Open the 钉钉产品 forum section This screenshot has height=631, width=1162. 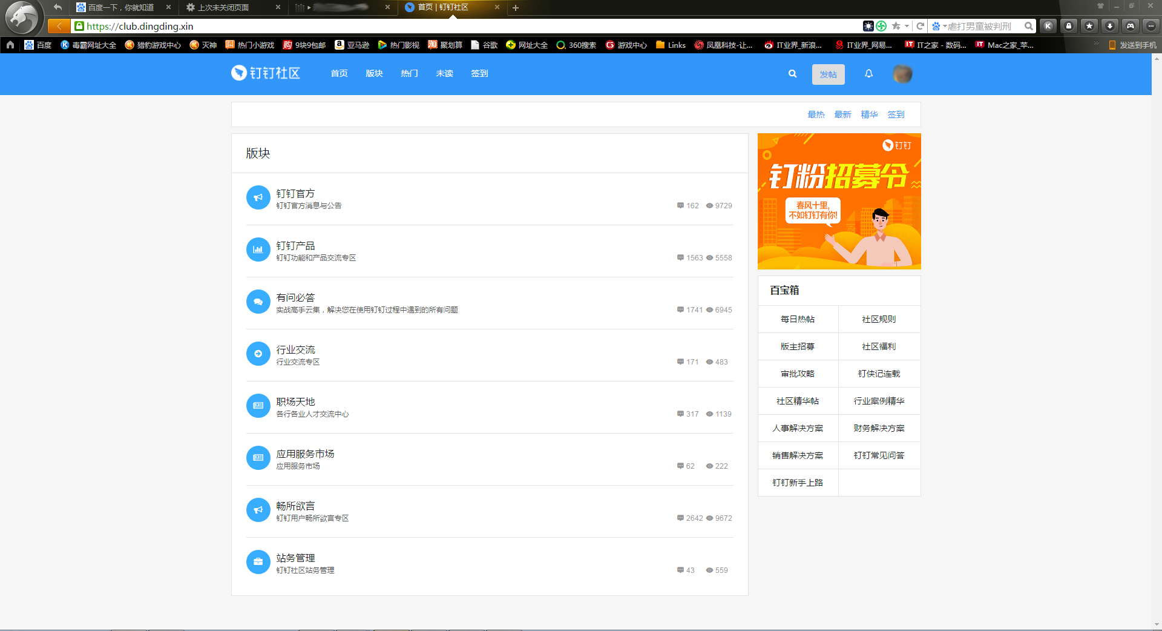[295, 246]
